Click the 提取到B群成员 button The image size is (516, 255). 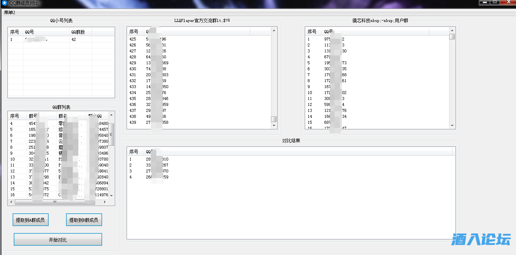click(84, 220)
